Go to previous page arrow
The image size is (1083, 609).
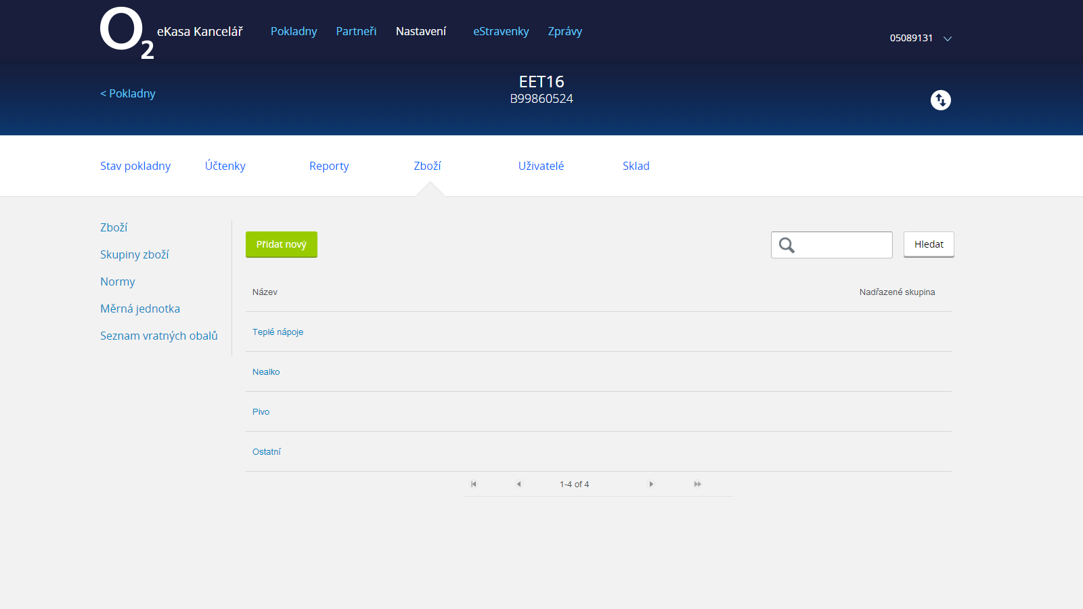click(x=518, y=484)
